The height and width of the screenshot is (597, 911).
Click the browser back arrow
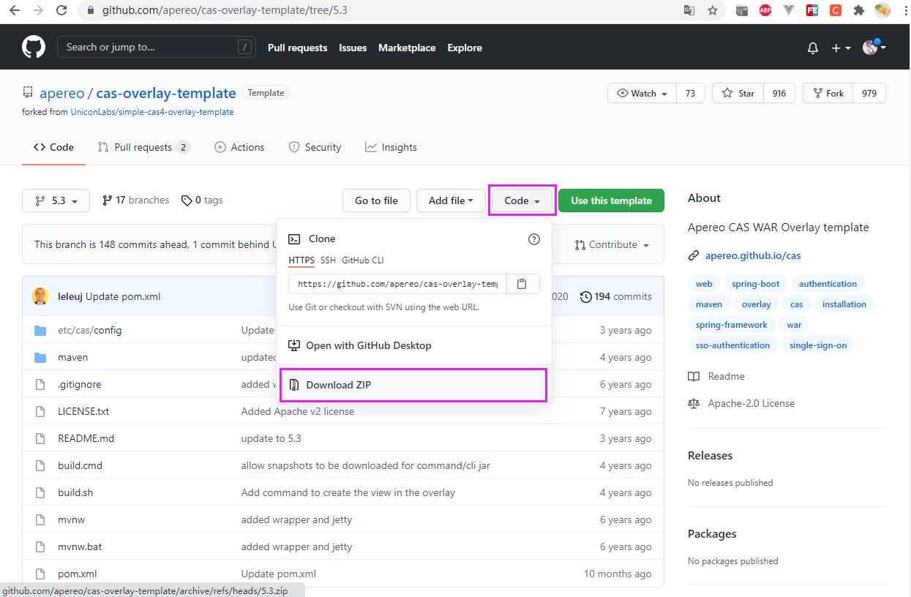(x=12, y=10)
